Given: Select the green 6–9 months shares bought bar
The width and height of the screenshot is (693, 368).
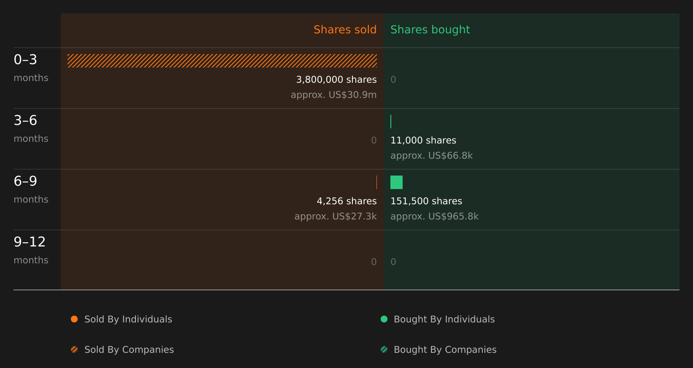Looking at the screenshot, I should tap(396, 182).
